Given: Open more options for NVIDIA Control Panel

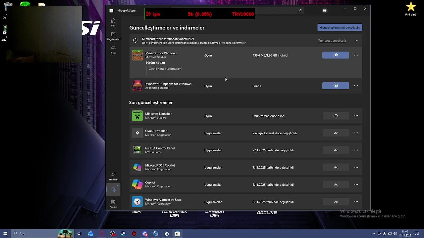Looking at the screenshot, I should click(356, 150).
